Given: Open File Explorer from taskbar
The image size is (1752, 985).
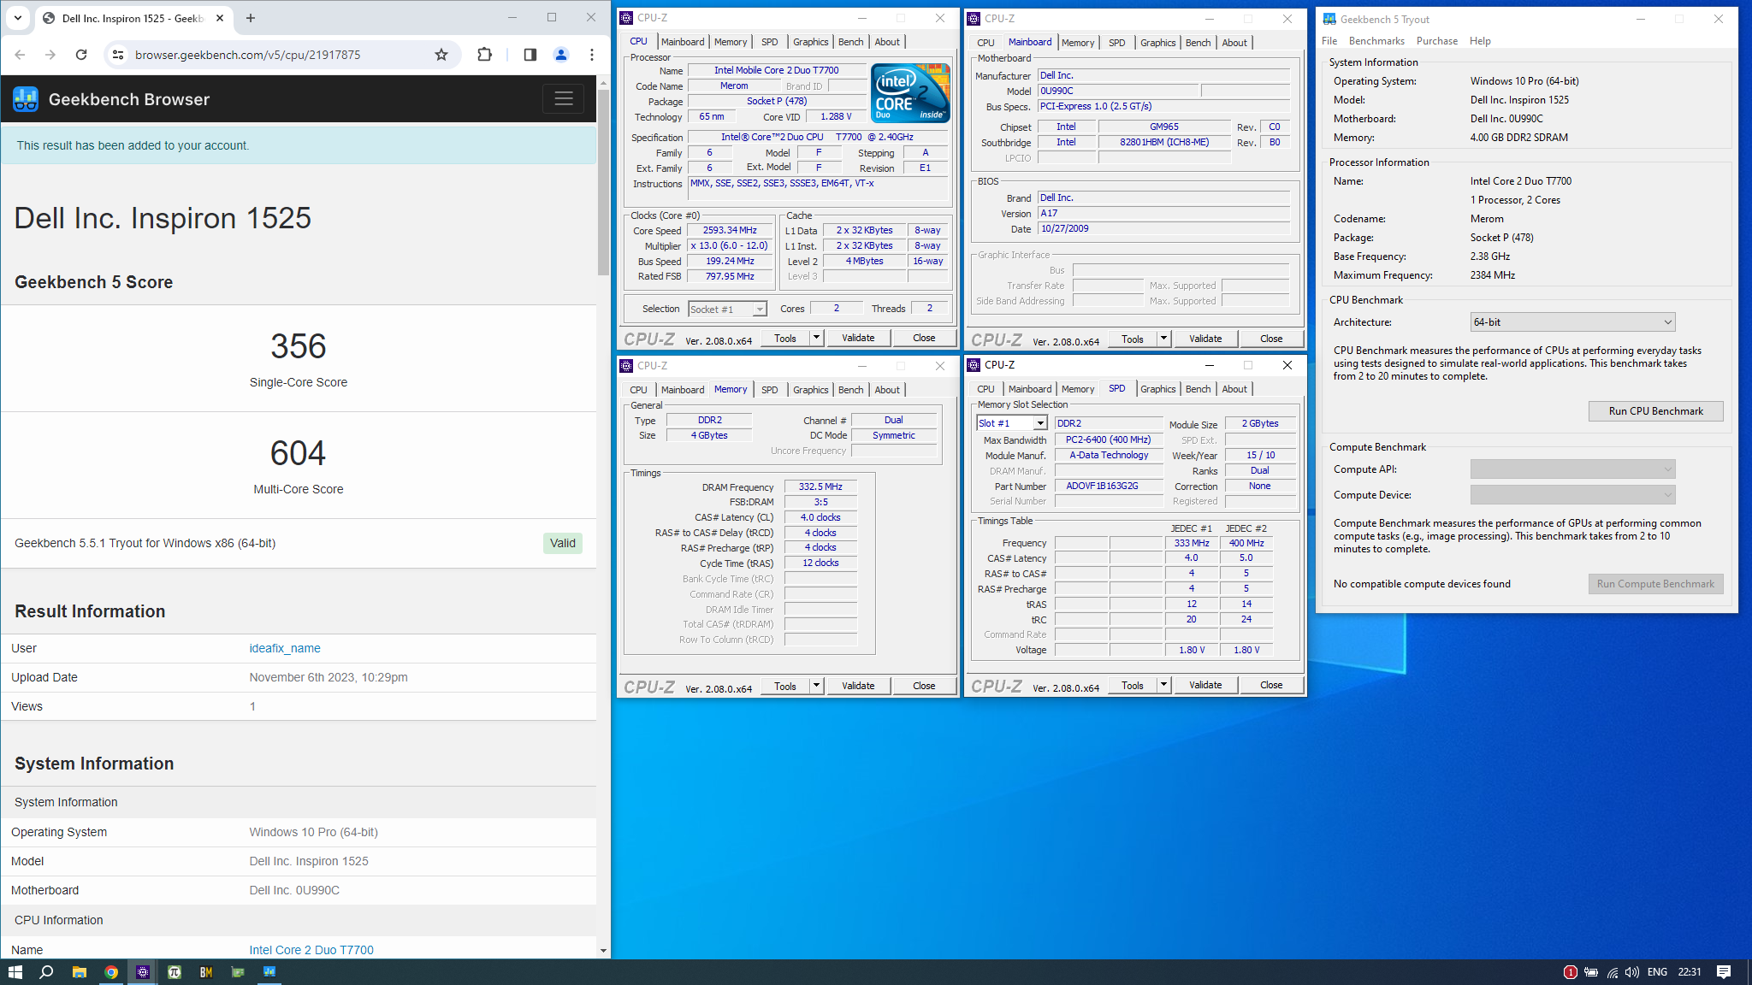Looking at the screenshot, I should pos(80,972).
